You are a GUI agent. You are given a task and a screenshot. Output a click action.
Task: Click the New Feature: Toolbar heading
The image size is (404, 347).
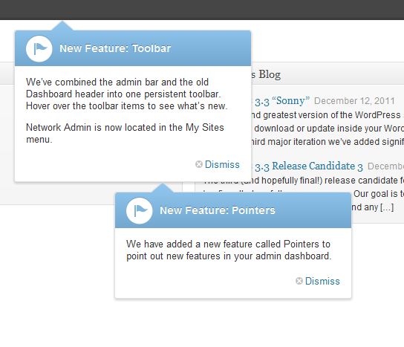115,48
